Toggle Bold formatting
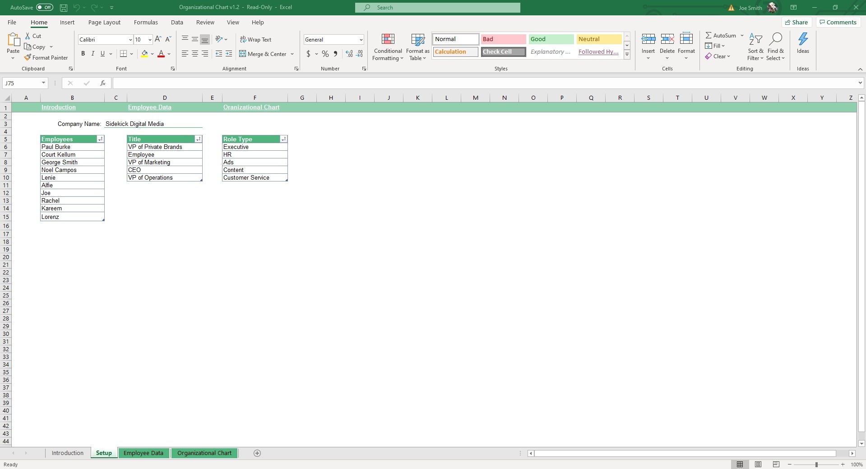The width and height of the screenshot is (866, 469). click(x=83, y=54)
